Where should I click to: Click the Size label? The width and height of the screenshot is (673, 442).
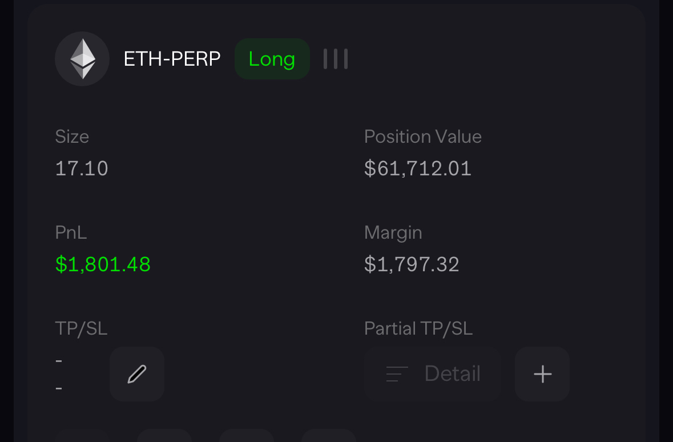pyautogui.click(x=72, y=136)
